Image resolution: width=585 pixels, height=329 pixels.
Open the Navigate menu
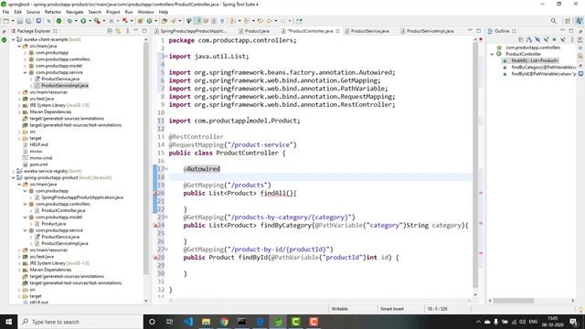pos(75,12)
